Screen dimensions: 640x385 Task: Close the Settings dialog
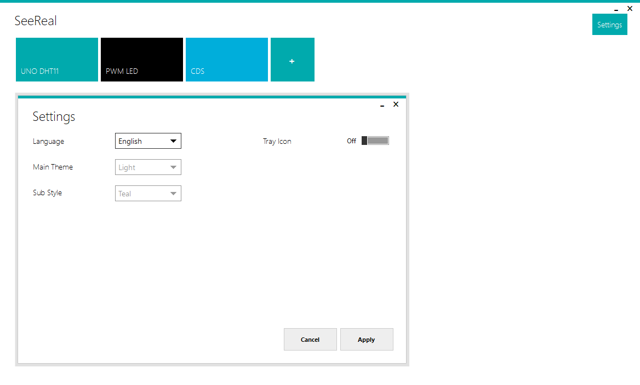pyautogui.click(x=396, y=104)
